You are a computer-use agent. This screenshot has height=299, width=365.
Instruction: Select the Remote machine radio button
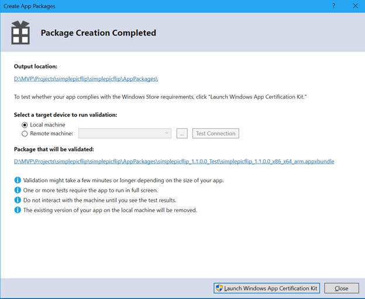click(x=25, y=133)
